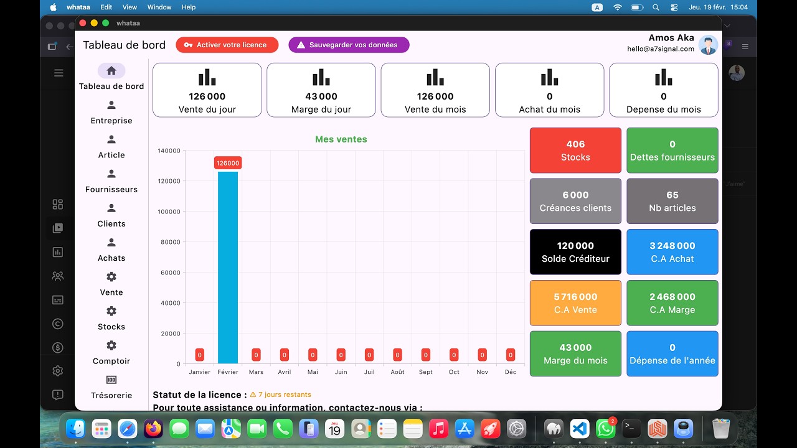
Task: Open the Window menu
Action: coord(159,7)
